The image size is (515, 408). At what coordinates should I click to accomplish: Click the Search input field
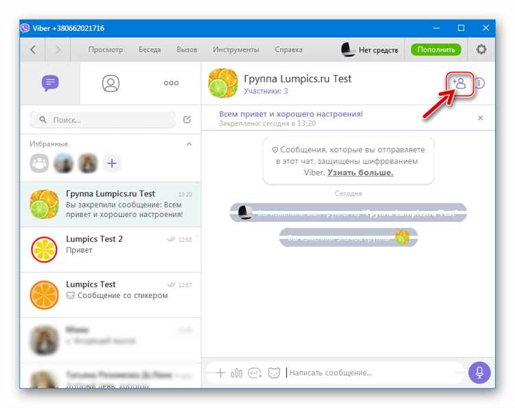tap(102, 120)
